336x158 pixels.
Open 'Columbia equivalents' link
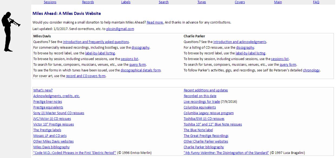(200, 107)
